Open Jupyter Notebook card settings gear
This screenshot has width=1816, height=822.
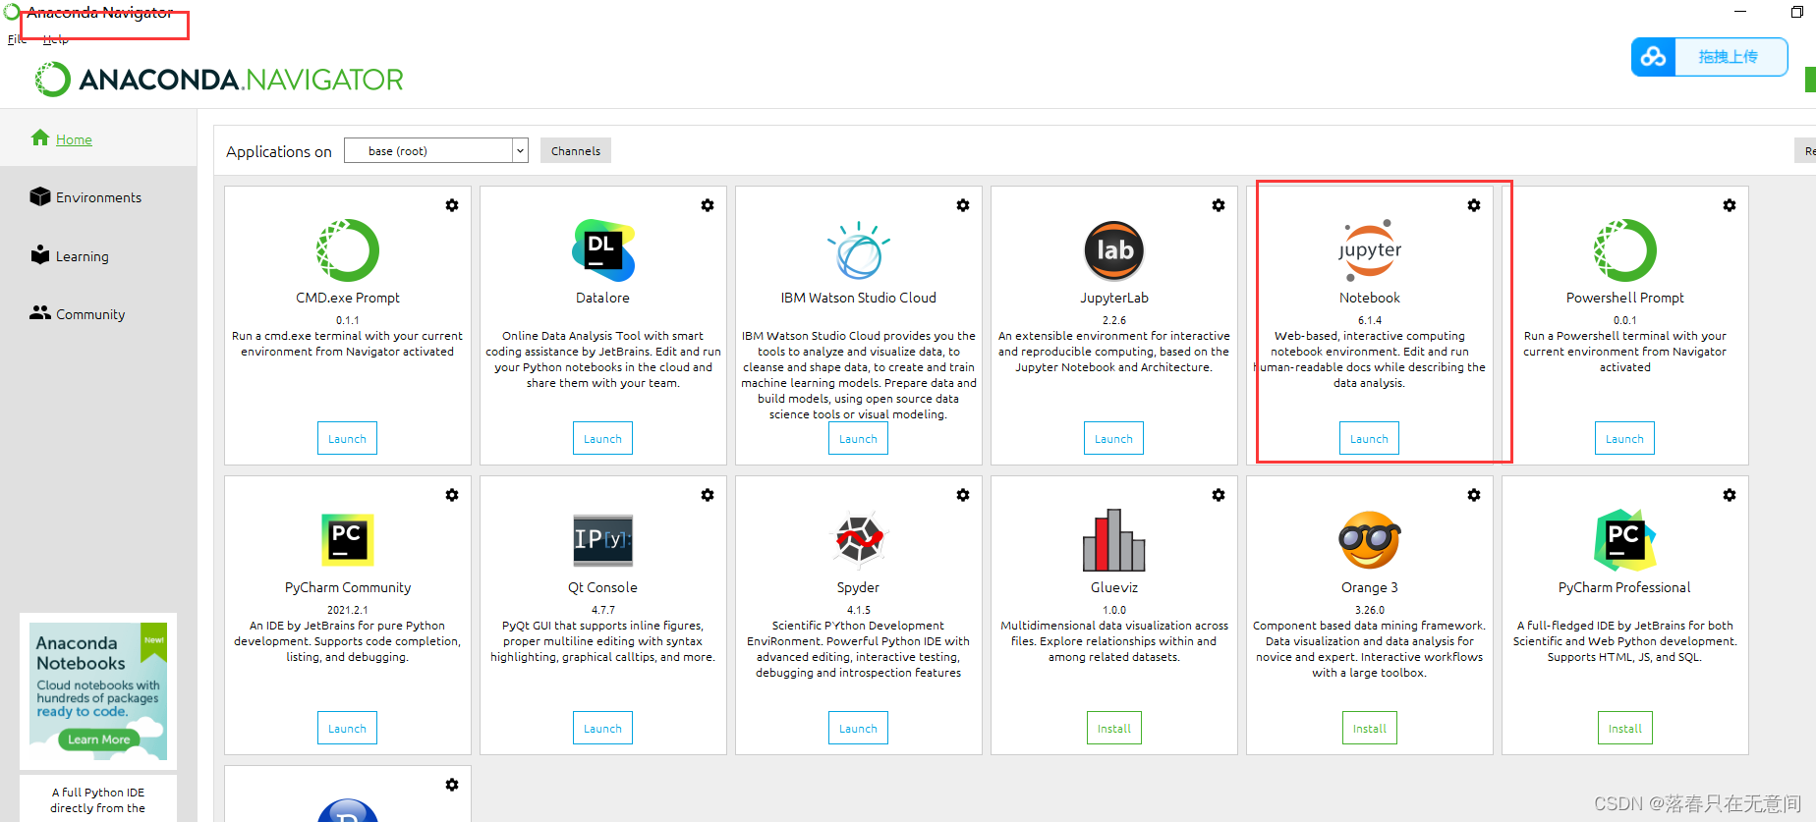tap(1474, 205)
